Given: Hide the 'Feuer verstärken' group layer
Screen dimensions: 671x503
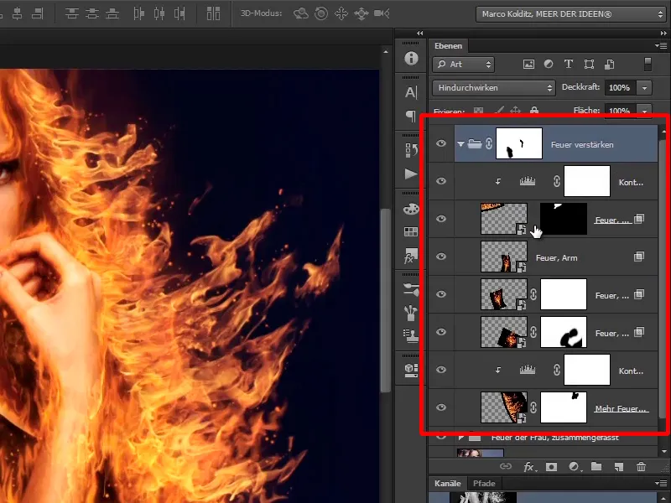Looking at the screenshot, I should 440,144.
